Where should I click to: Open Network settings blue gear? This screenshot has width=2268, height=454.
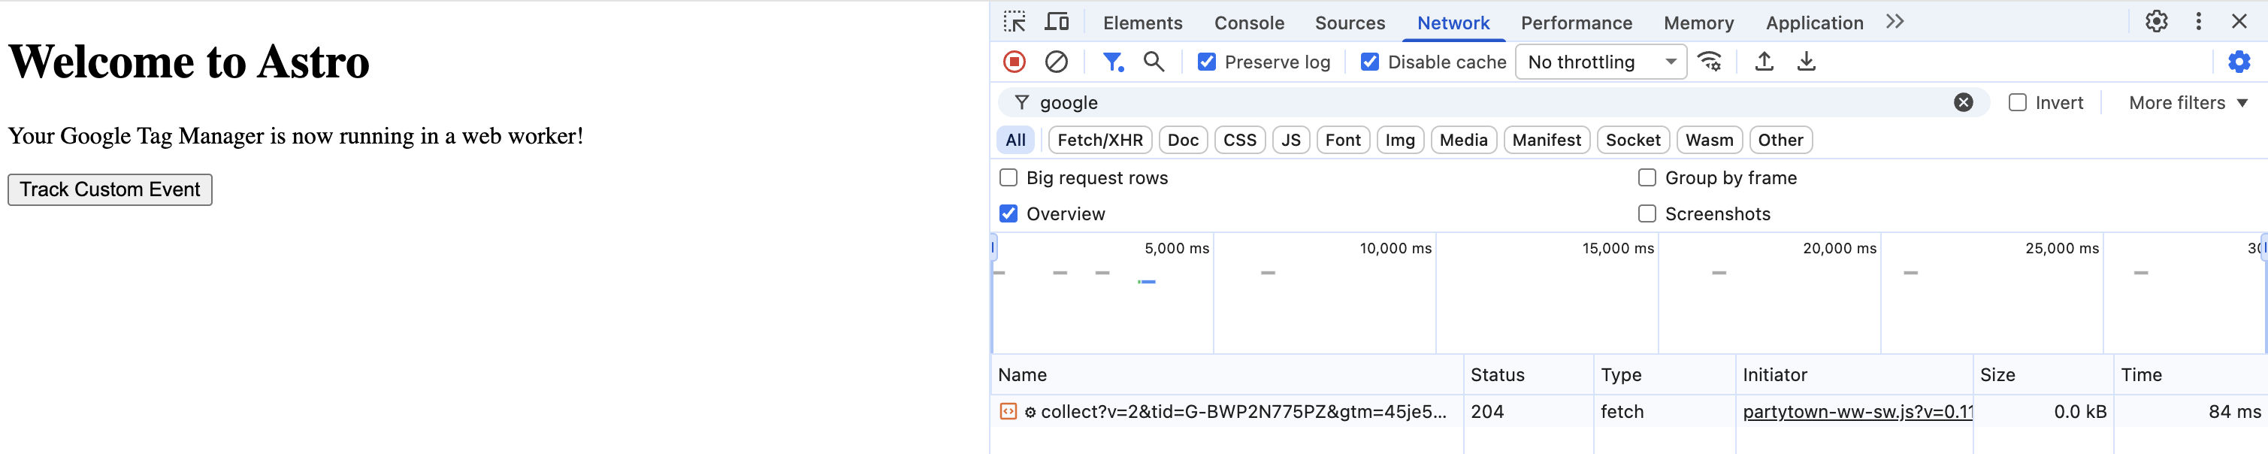(2239, 62)
